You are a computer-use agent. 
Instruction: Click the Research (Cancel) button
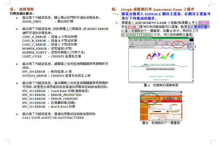click(167, 69)
